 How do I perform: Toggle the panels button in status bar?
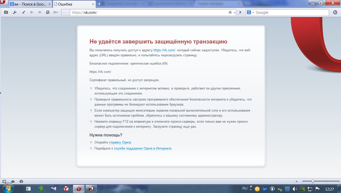point(4,181)
